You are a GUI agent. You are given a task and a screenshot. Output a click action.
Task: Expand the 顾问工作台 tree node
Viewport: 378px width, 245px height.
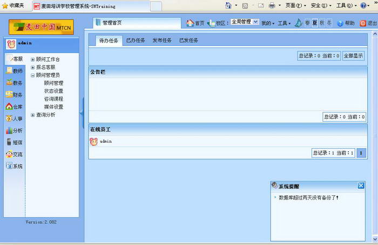(x=33, y=59)
